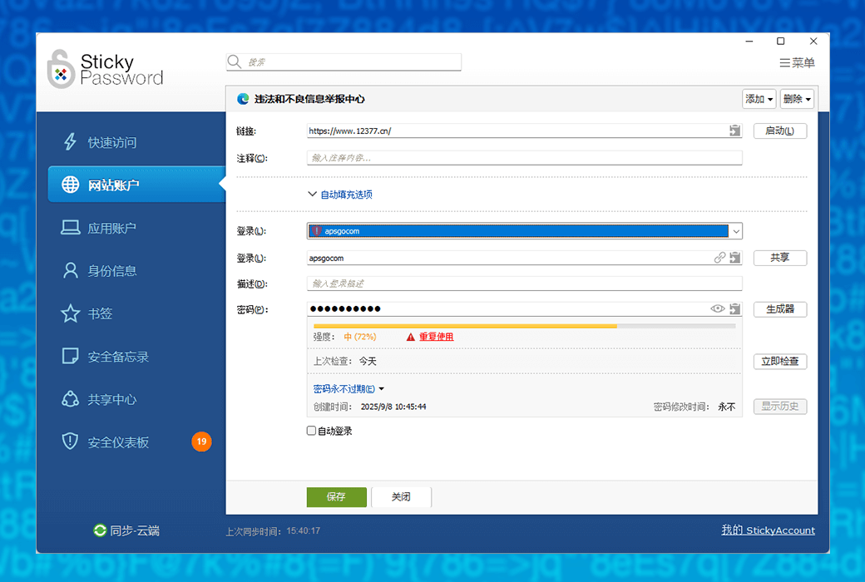Open the 添加 dropdown button
The image size is (865, 582).
tap(759, 99)
